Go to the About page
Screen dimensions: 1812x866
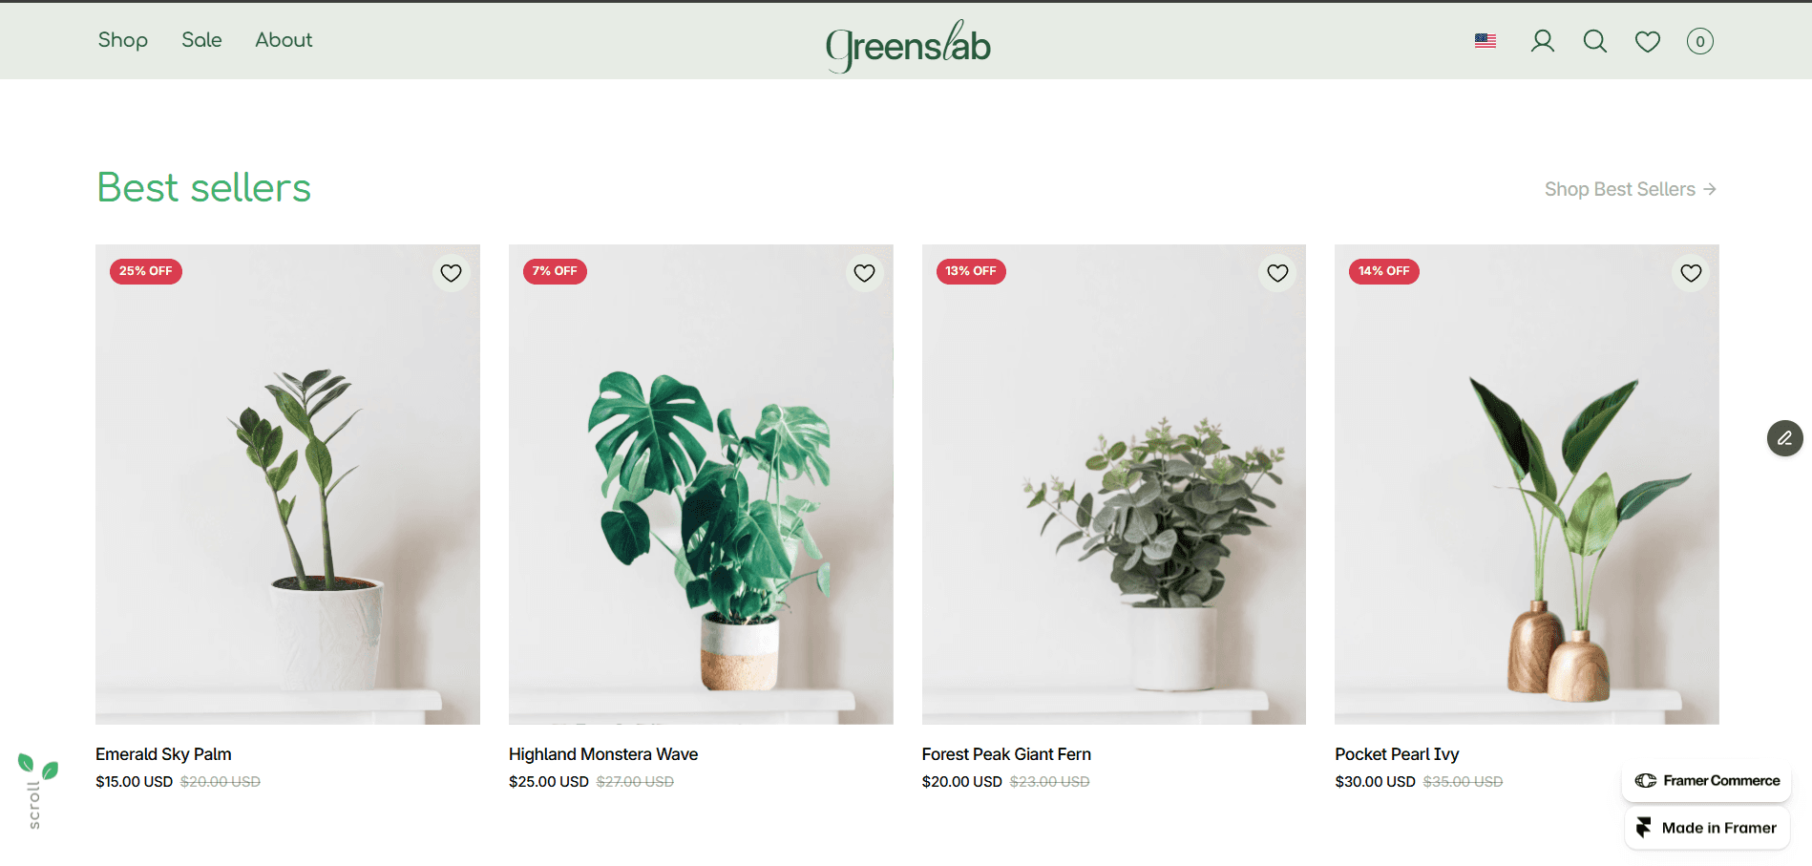(x=284, y=40)
